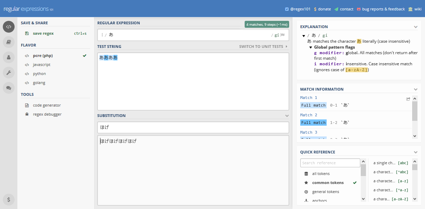Image resolution: width=425 pixels, height=209 pixels.
Task: Click the regex flags flag icon
Action: click(x=283, y=35)
